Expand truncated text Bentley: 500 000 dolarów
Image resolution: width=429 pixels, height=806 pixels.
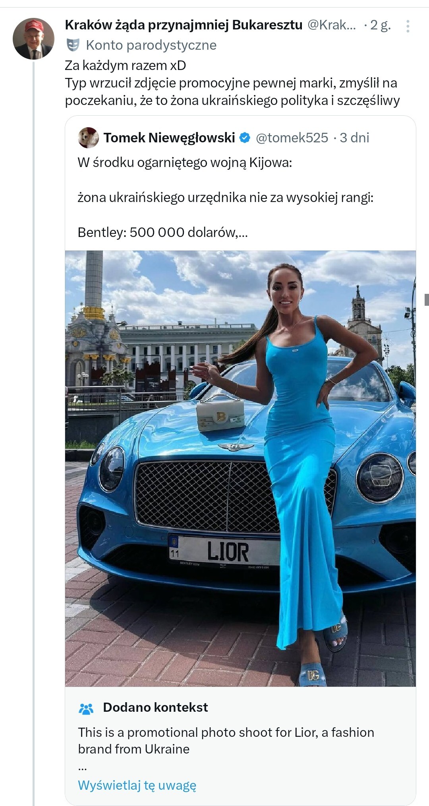[163, 232]
